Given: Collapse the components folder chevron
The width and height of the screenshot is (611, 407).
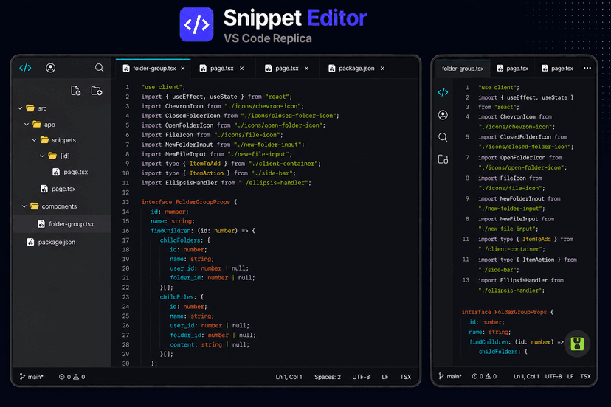Looking at the screenshot, I should tap(24, 206).
